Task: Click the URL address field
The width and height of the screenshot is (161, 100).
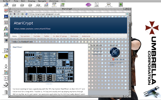Action: point(77,14)
